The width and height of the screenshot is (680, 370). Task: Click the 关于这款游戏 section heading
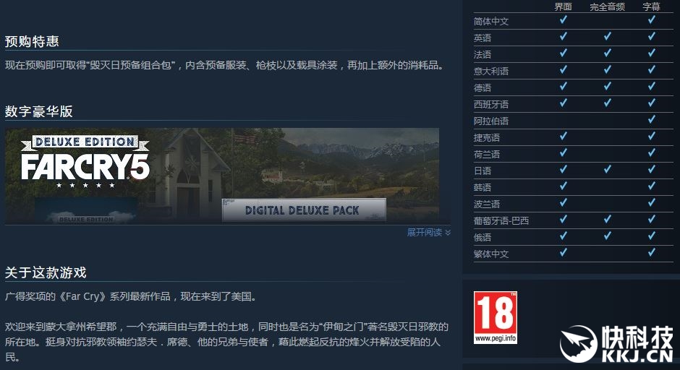click(x=46, y=272)
